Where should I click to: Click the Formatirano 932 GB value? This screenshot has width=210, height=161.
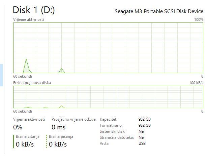click(145, 125)
